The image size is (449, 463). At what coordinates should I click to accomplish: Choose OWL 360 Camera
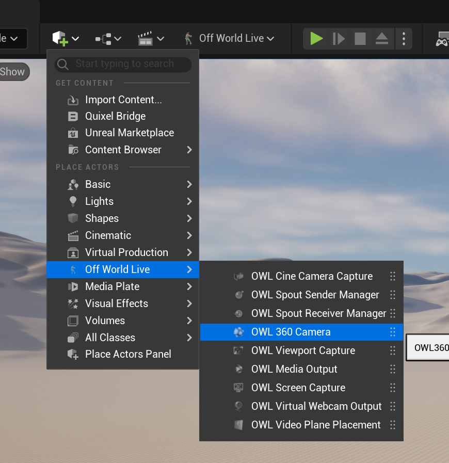point(301,332)
